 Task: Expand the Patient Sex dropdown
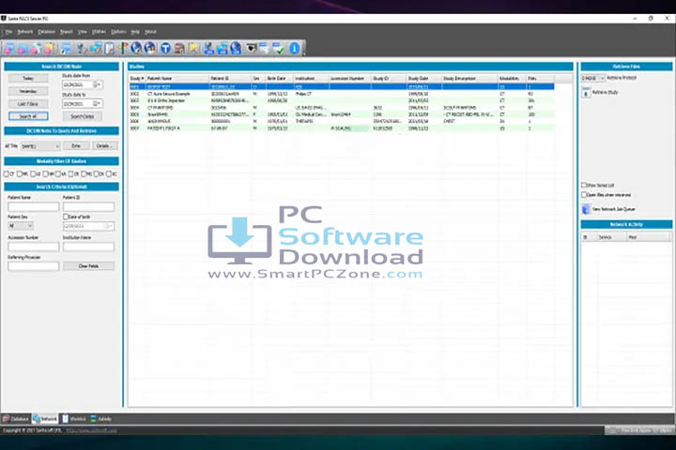pos(30,226)
